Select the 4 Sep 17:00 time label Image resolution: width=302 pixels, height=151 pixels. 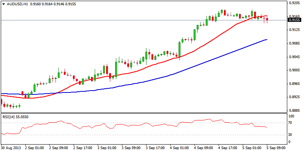click(x=228, y=148)
